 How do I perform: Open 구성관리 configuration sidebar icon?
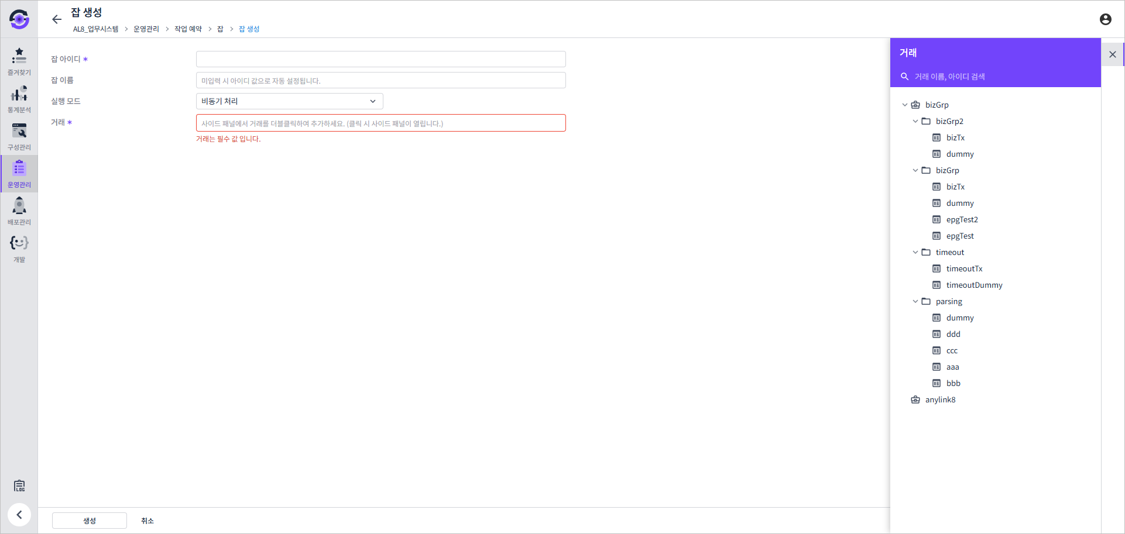[19, 136]
